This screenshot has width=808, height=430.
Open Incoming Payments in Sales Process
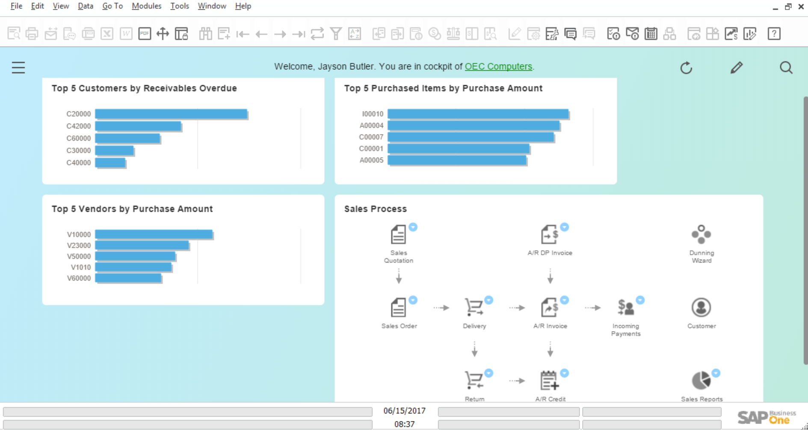(x=625, y=308)
